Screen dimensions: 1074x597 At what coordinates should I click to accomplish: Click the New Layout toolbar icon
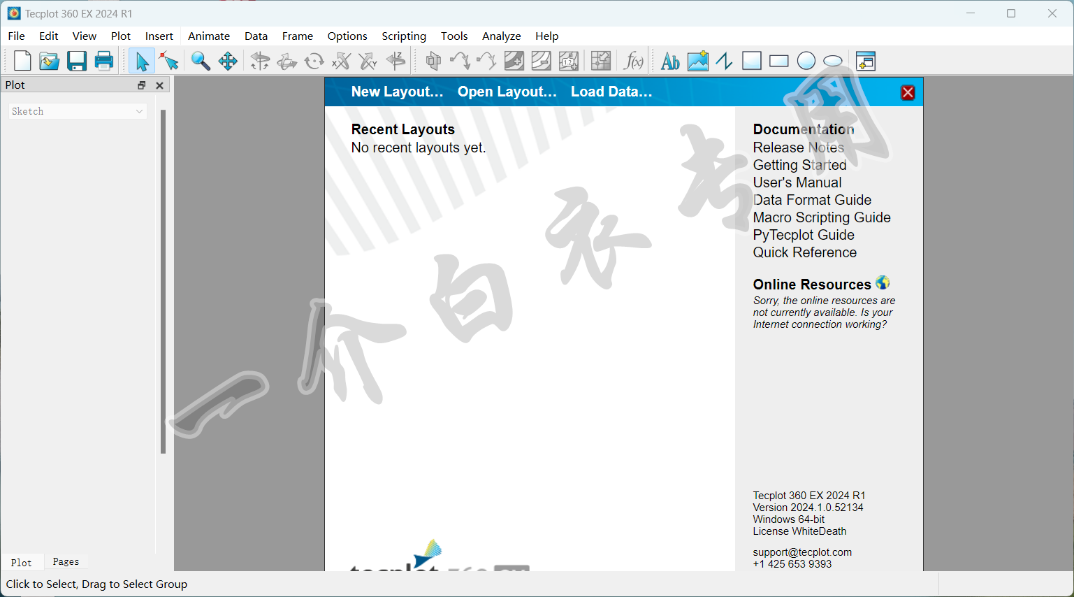click(x=22, y=62)
